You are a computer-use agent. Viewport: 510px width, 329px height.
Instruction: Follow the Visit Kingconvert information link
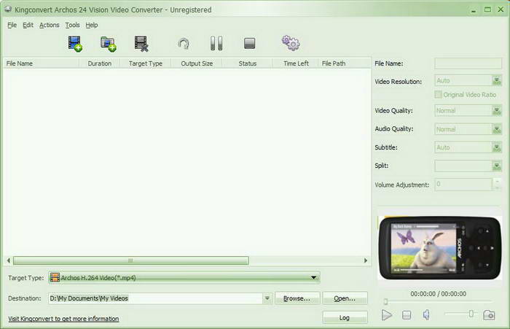[x=63, y=319]
